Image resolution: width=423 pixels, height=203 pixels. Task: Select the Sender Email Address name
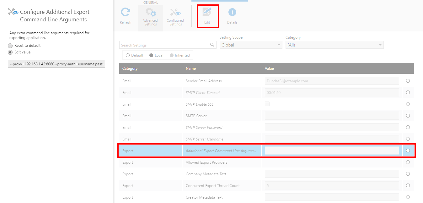(204, 81)
